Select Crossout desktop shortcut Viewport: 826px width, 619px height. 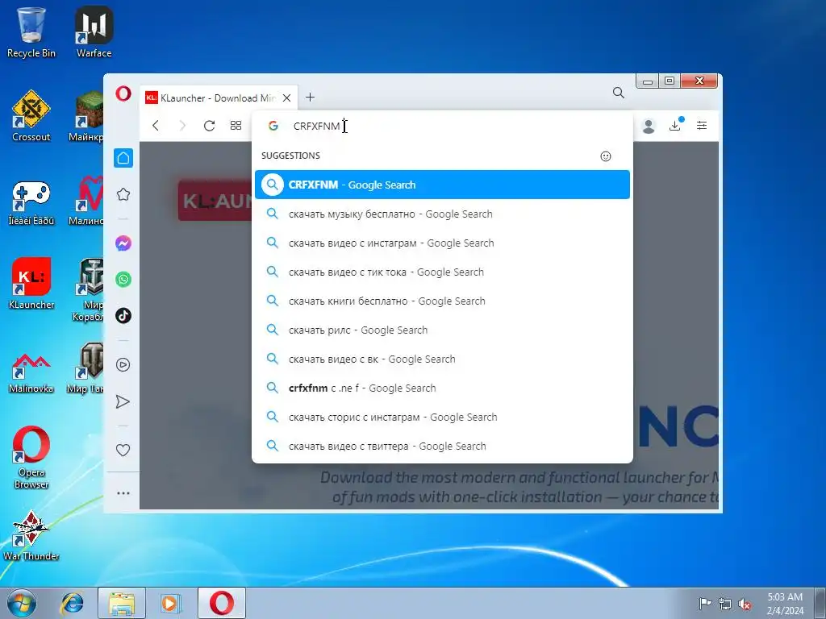click(x=31, y=116)
